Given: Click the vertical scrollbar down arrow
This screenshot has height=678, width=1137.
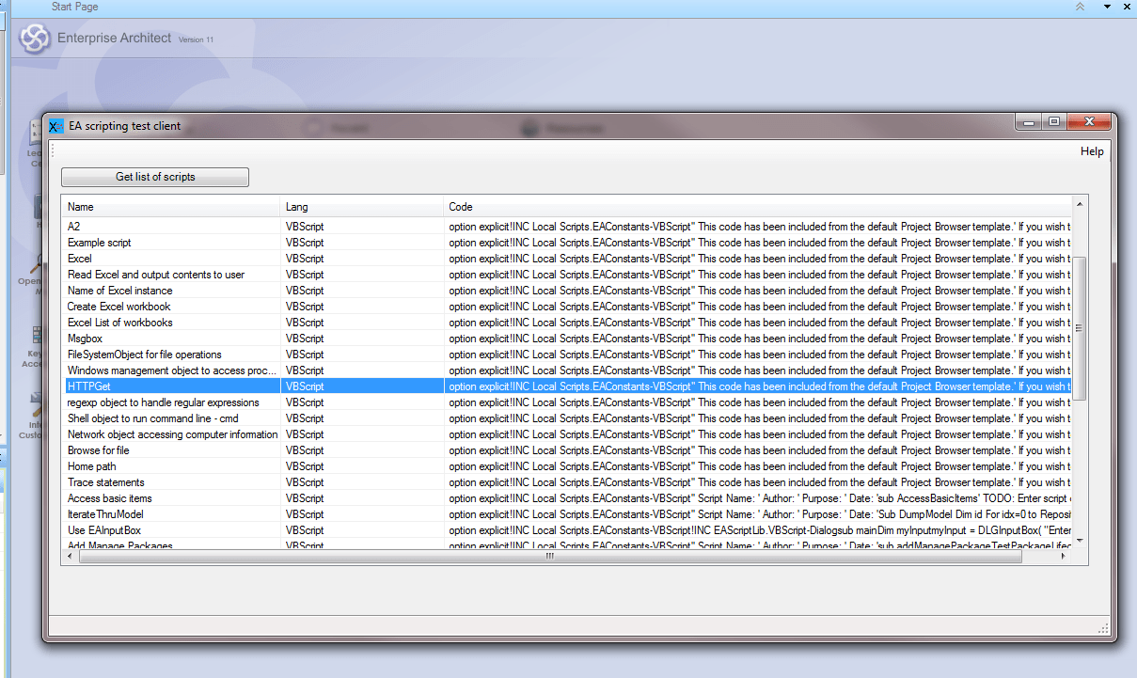Looking at the screenshot, I should click(1080, 541).
